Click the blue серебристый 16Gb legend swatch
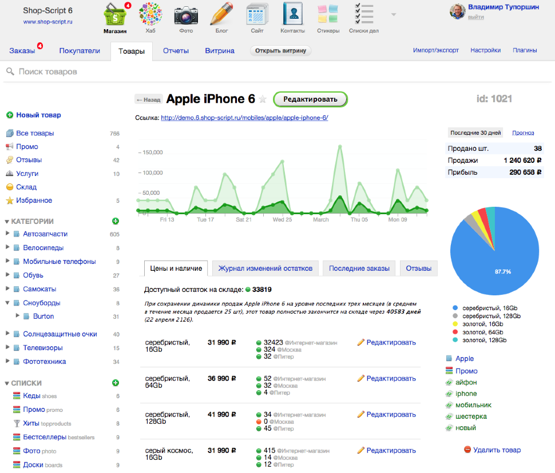The height and width of the screenshot is (473, 555). click(455, 308)
